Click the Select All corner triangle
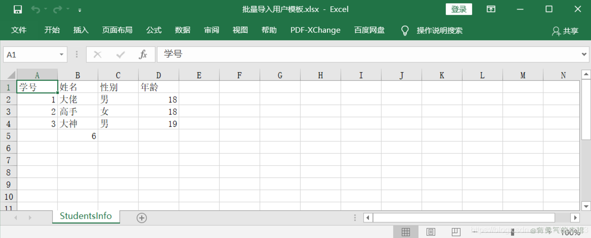Screen dimensions: 591x238 [x=11, y=75]
